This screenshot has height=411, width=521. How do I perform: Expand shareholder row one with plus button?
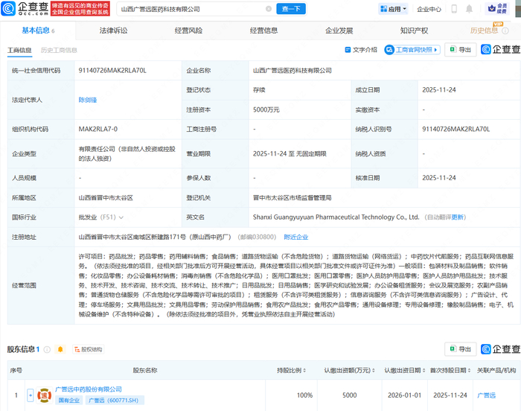pyautogui.click(x=31, y=395)
